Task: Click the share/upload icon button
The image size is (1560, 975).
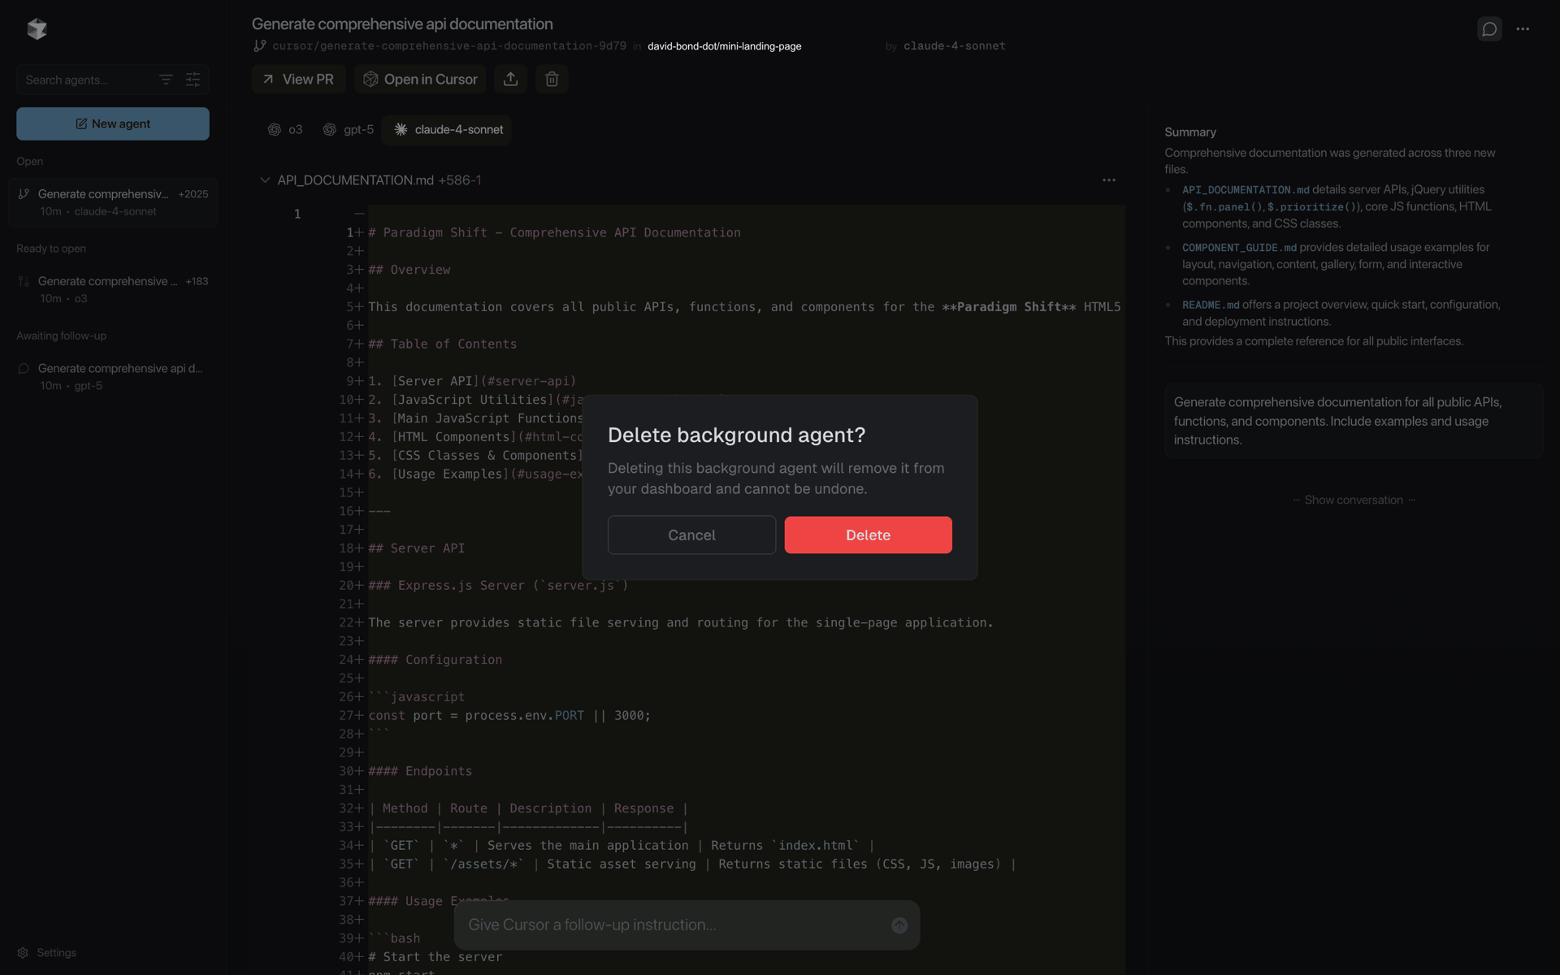Action: pos(510,79)
